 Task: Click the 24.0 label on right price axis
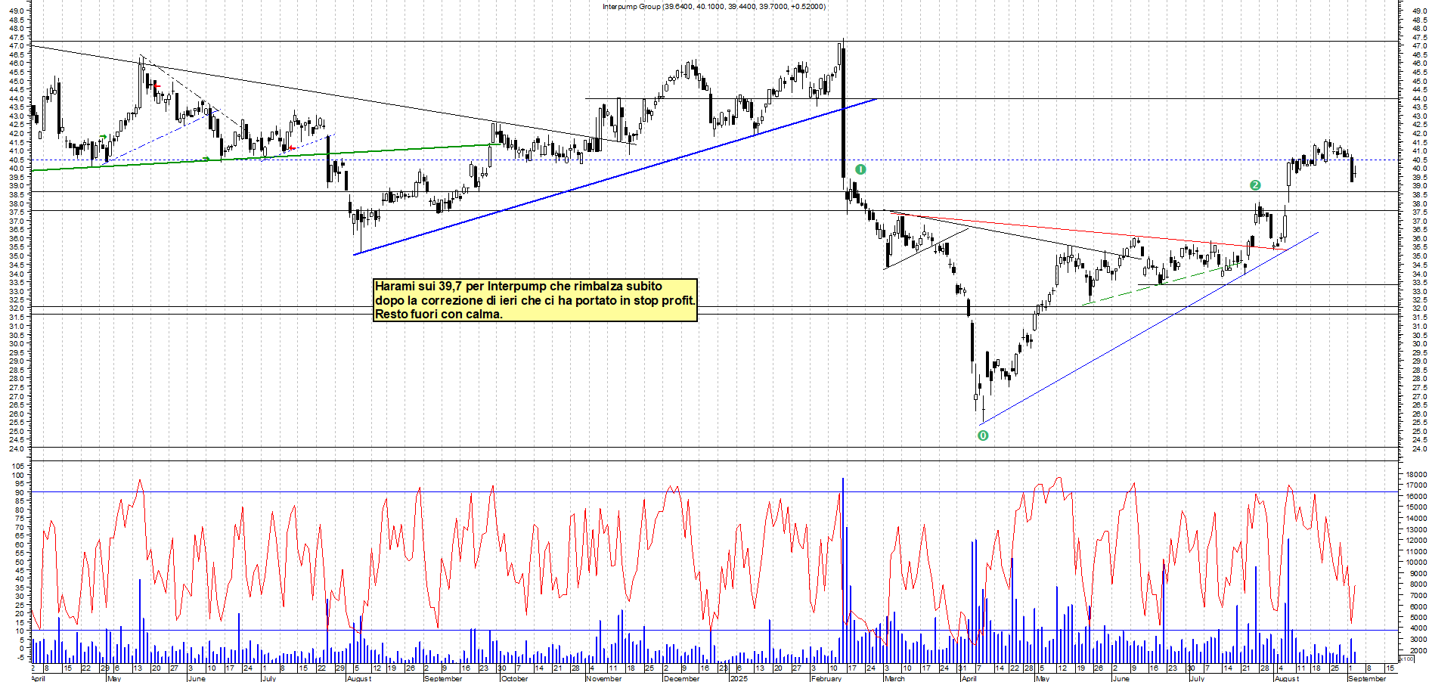pyautogui.click(x=1419, y=448)
